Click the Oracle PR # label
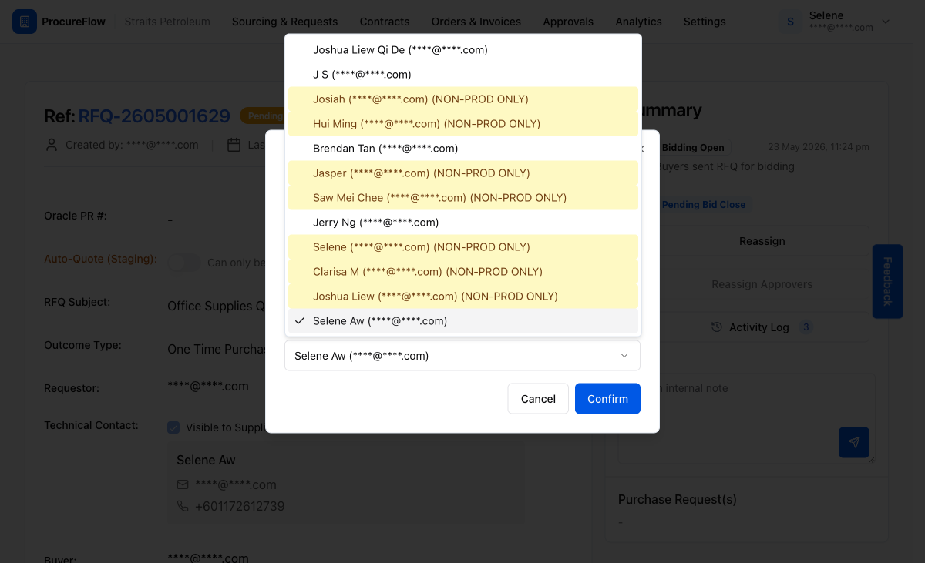This screenshot has width=925, height=563. 76,216
